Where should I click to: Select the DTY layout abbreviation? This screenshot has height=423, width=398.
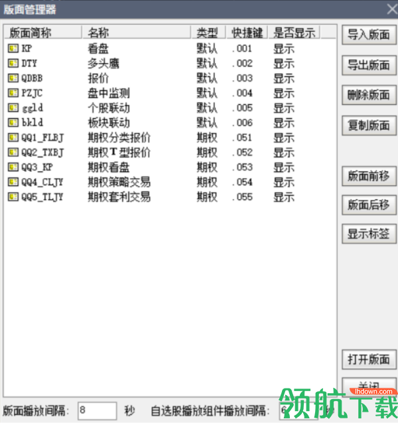(x=29, y=63)
